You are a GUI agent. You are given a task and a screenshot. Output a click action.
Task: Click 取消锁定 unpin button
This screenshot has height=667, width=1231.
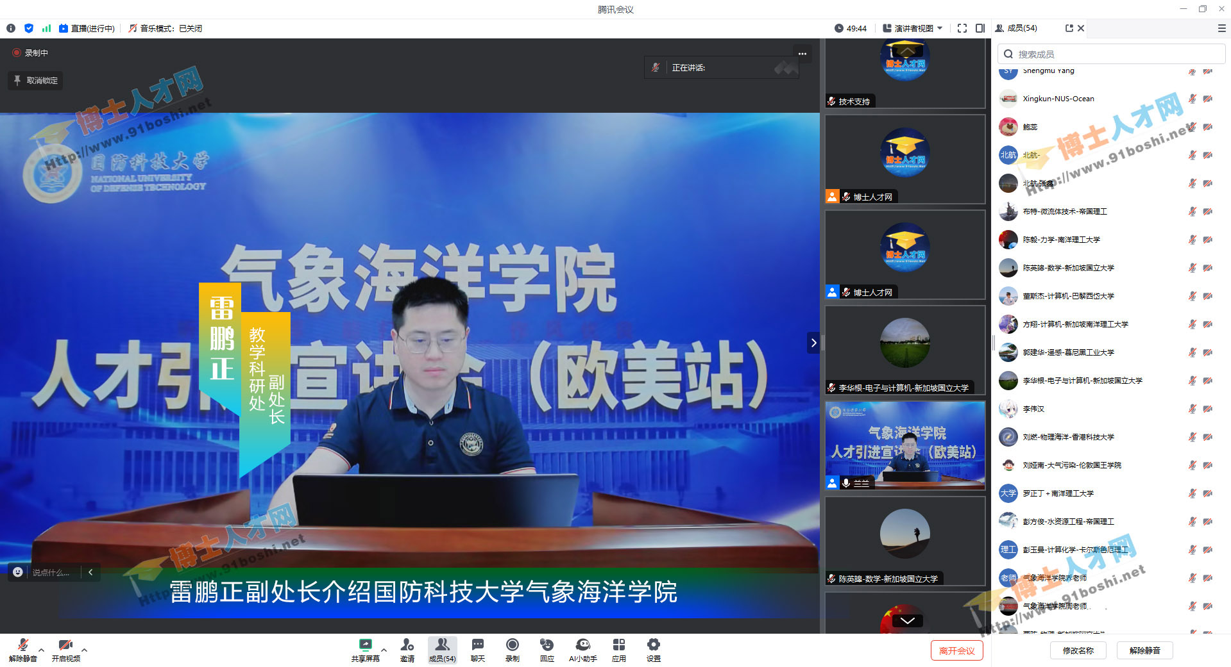tap(36, 81)
